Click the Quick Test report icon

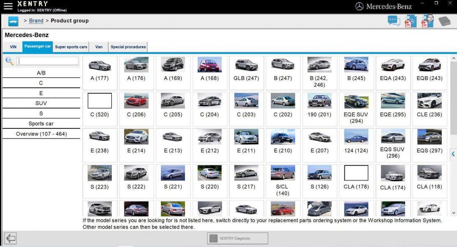(x=409, y=20)
